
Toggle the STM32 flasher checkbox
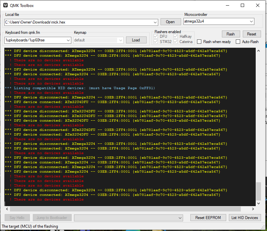tap(156, 42)
